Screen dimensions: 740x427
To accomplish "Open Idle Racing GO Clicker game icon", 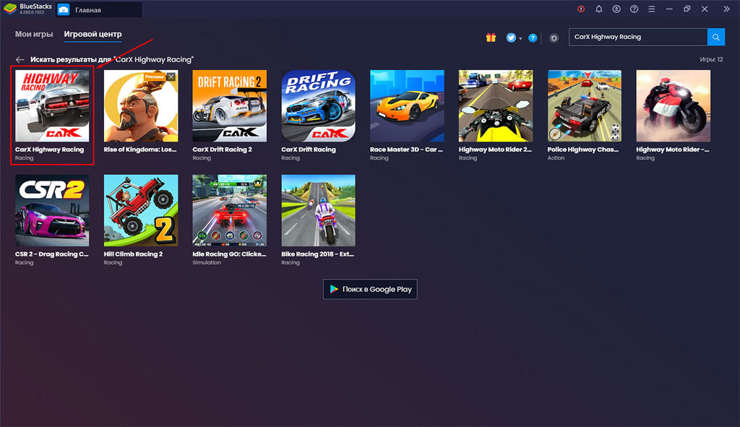I will [229, 210].
